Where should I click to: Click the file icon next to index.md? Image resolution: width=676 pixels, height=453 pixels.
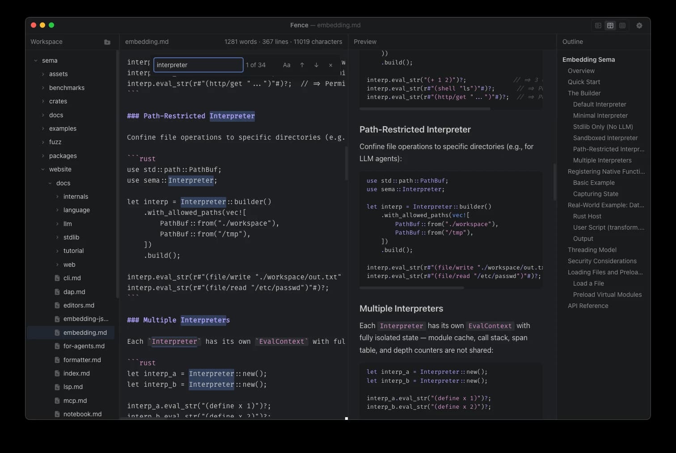pos(57,373)
